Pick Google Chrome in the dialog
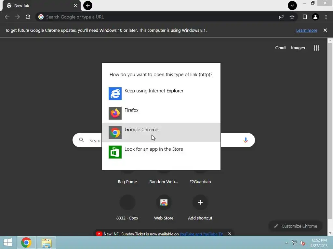The image size is (333, 249). (161, 133)
